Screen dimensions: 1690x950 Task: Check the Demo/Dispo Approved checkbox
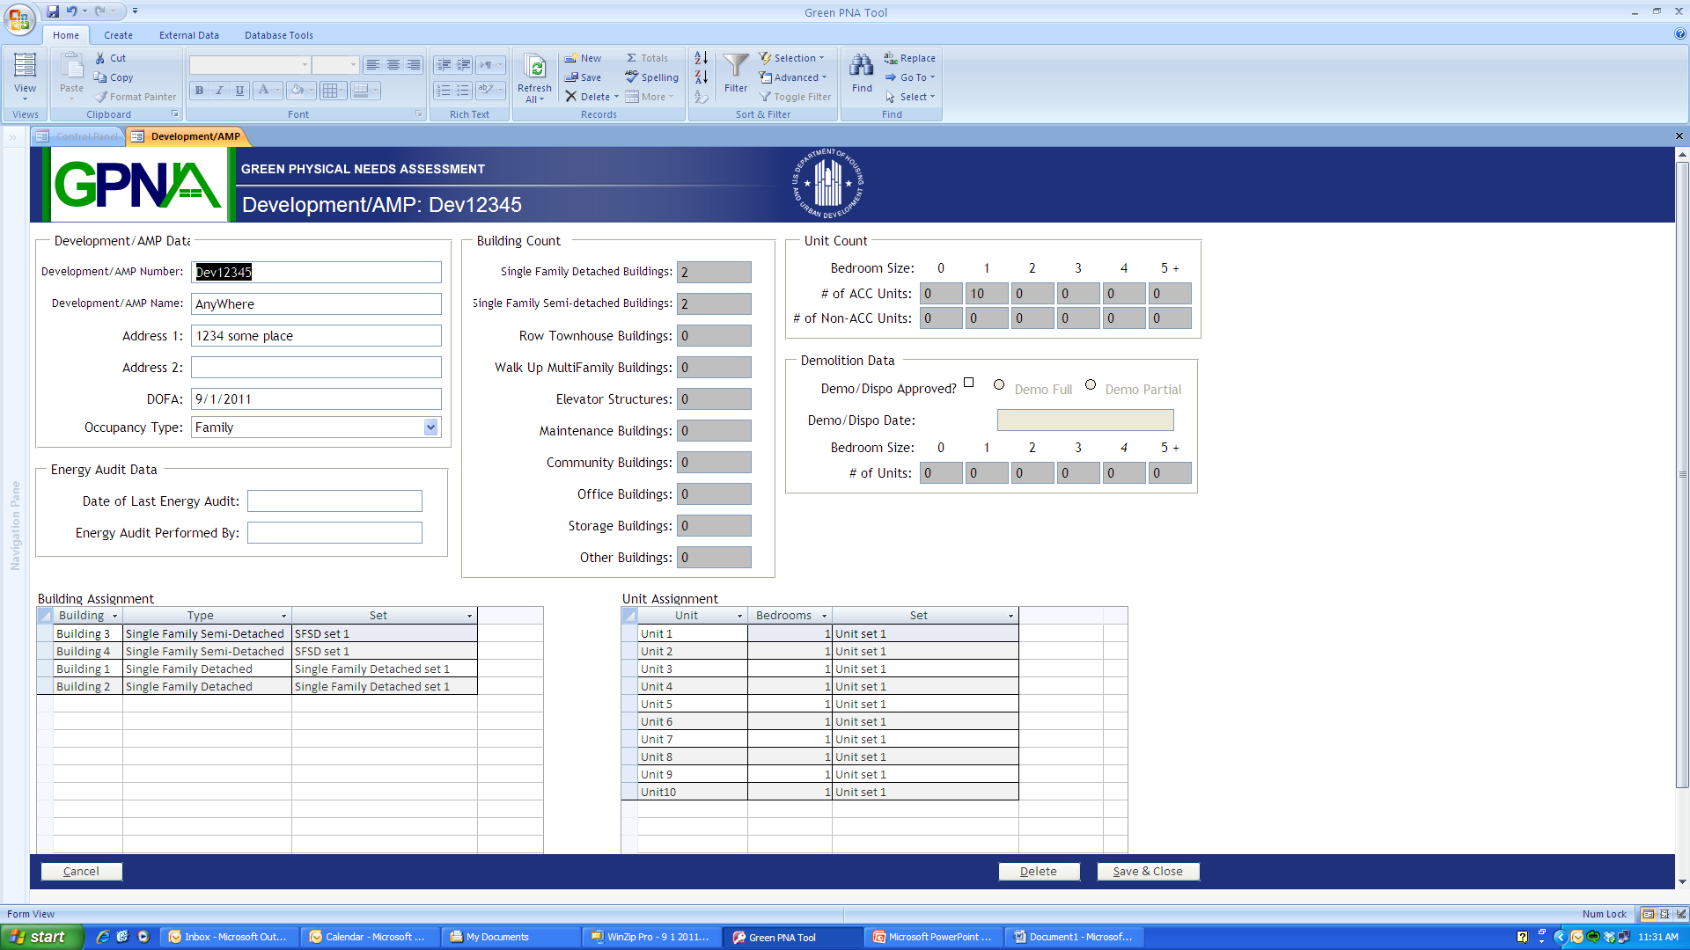968,383
